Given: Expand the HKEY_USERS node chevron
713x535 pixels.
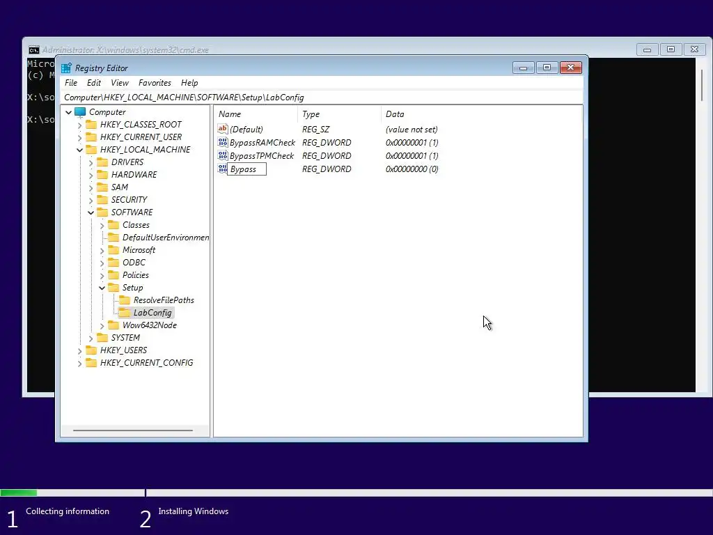Looking at the screenshot, I should [79, 350].
